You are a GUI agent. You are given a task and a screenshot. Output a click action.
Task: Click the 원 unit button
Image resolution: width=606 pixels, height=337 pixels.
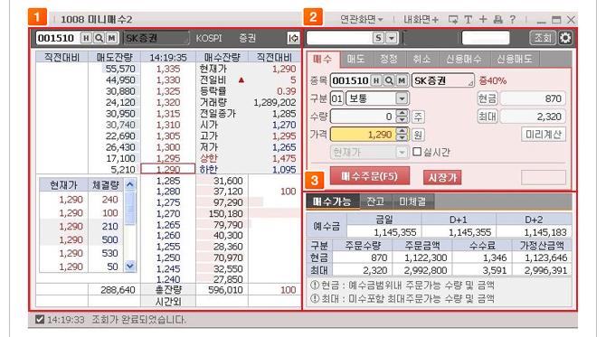pyautogui.click(x=418, y=135)
